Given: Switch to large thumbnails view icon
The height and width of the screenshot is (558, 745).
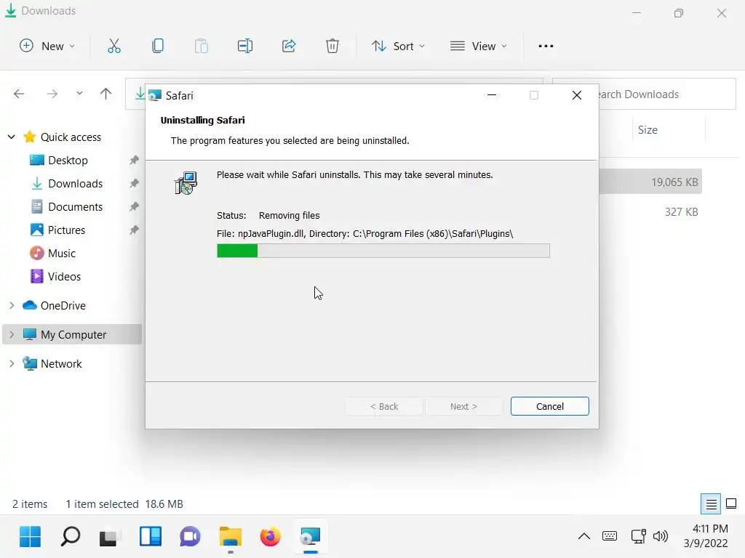Looking at the screenshot, I should [x=731, y=504].
